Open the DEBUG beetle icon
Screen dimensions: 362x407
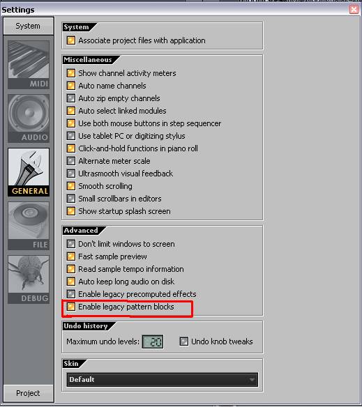point(29,279)
